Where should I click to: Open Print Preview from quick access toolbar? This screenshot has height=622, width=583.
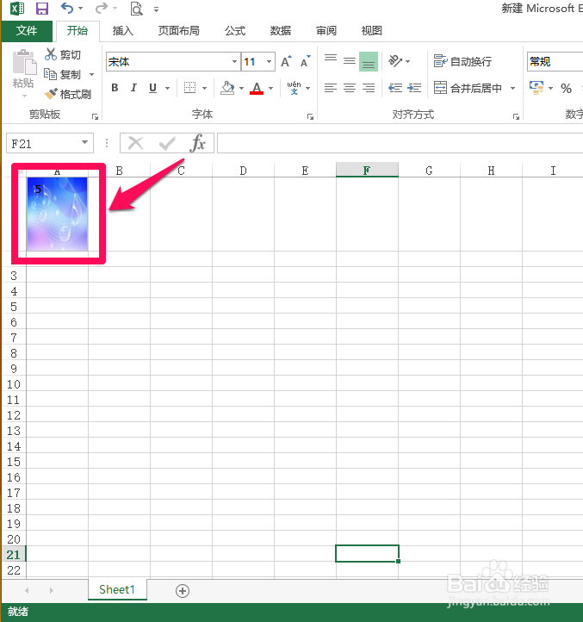136,9
